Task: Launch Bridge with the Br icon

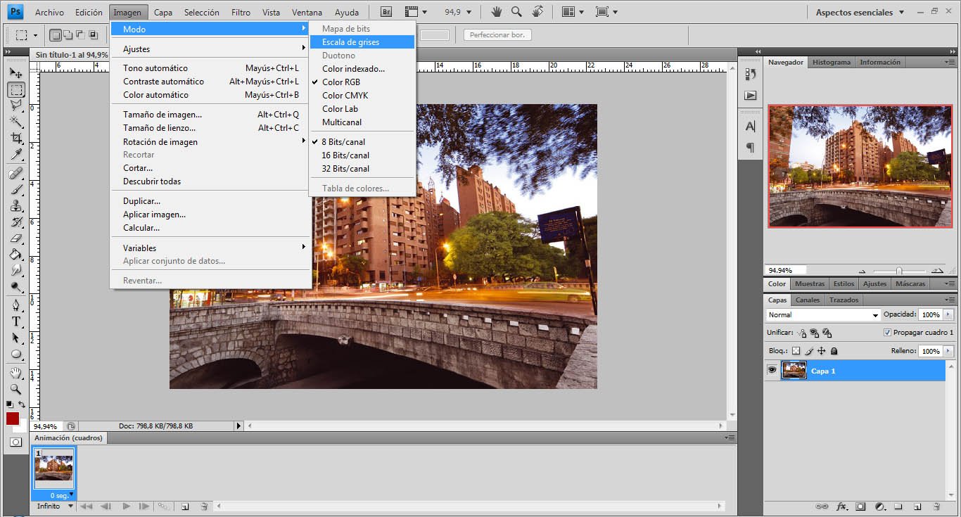Action: tap(386, 12)
